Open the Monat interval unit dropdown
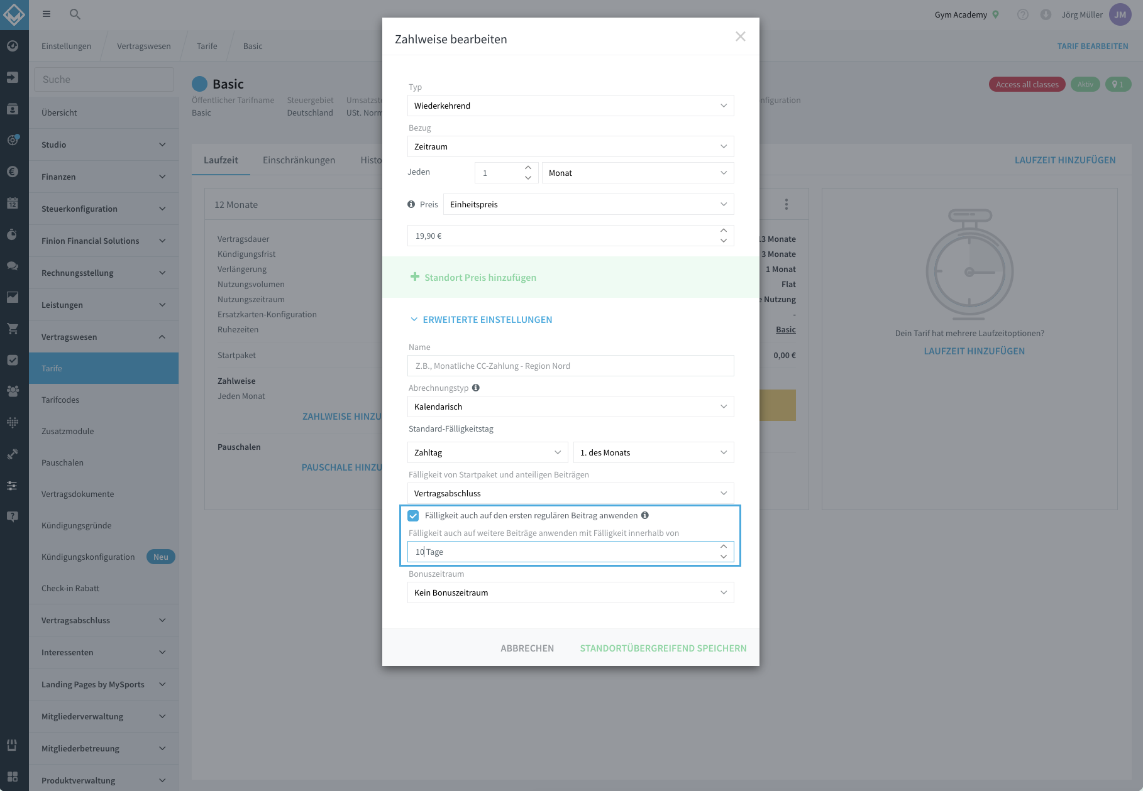 tap(638, 173)
